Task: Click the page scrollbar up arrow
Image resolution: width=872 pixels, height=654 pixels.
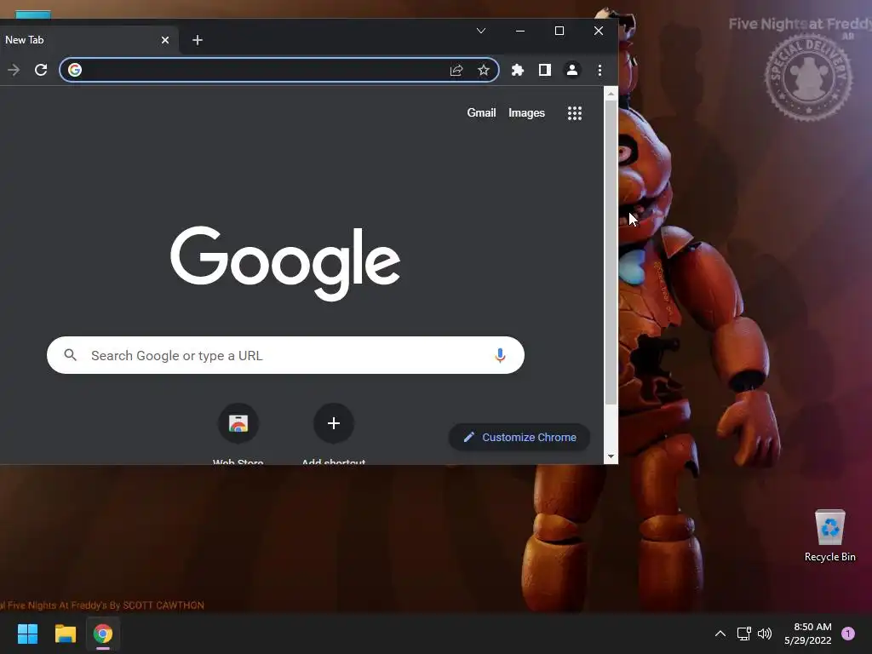Action: (x=611, y=94)
